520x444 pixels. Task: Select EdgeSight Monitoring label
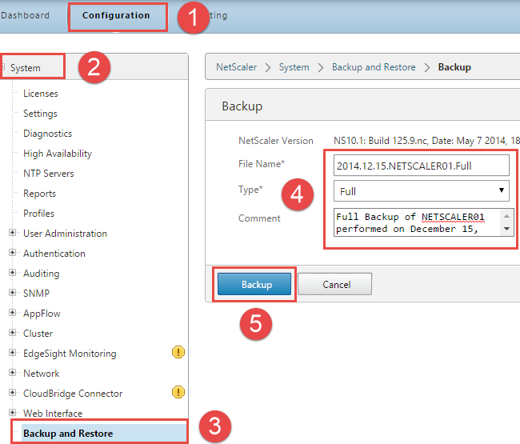click(70, 354)
